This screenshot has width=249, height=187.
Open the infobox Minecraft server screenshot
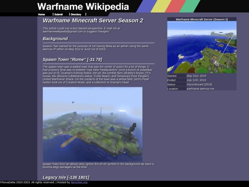202,47
